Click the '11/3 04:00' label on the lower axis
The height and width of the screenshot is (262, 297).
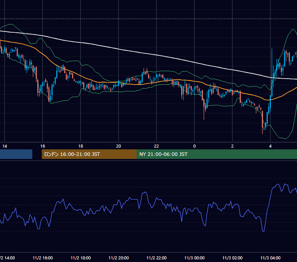click(270, 258)
